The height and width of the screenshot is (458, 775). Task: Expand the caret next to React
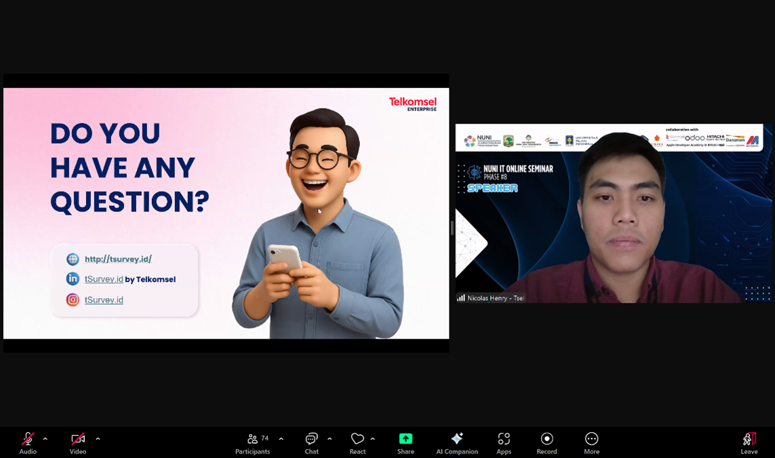click(x=373, y=439)
